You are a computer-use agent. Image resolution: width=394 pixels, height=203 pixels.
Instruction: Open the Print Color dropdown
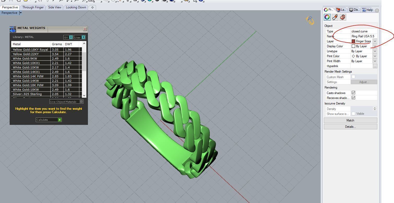[x=375, y=56]
